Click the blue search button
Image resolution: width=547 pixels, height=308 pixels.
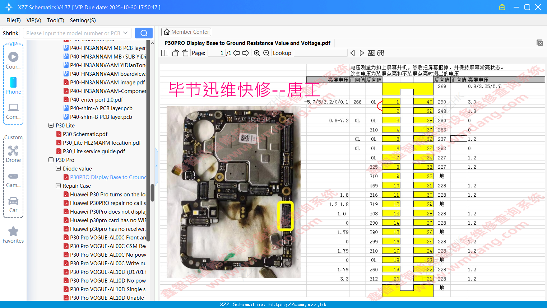144,33
